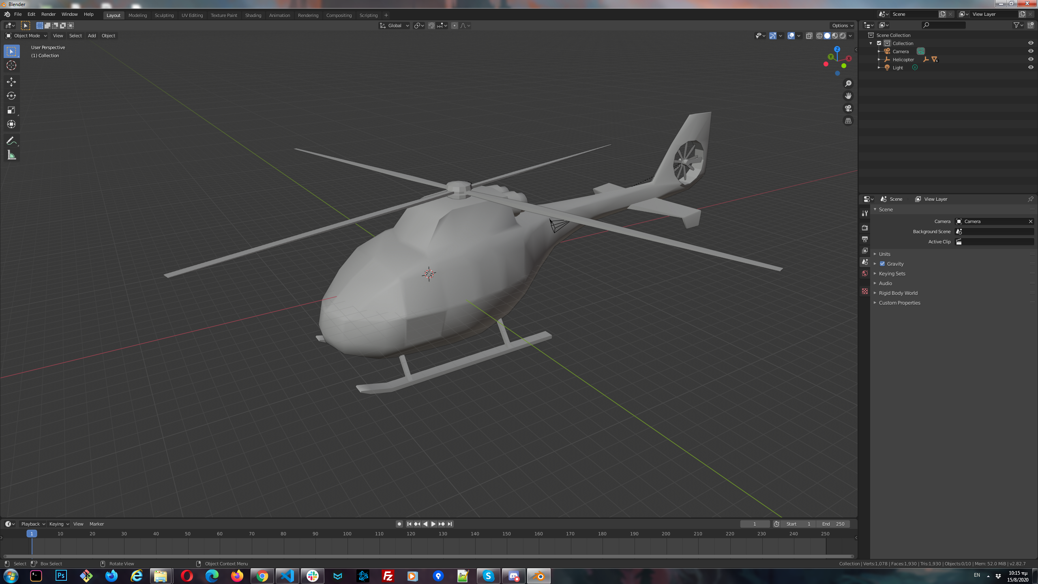
Task: Open the viewport Options button
Action: point(842,26)
